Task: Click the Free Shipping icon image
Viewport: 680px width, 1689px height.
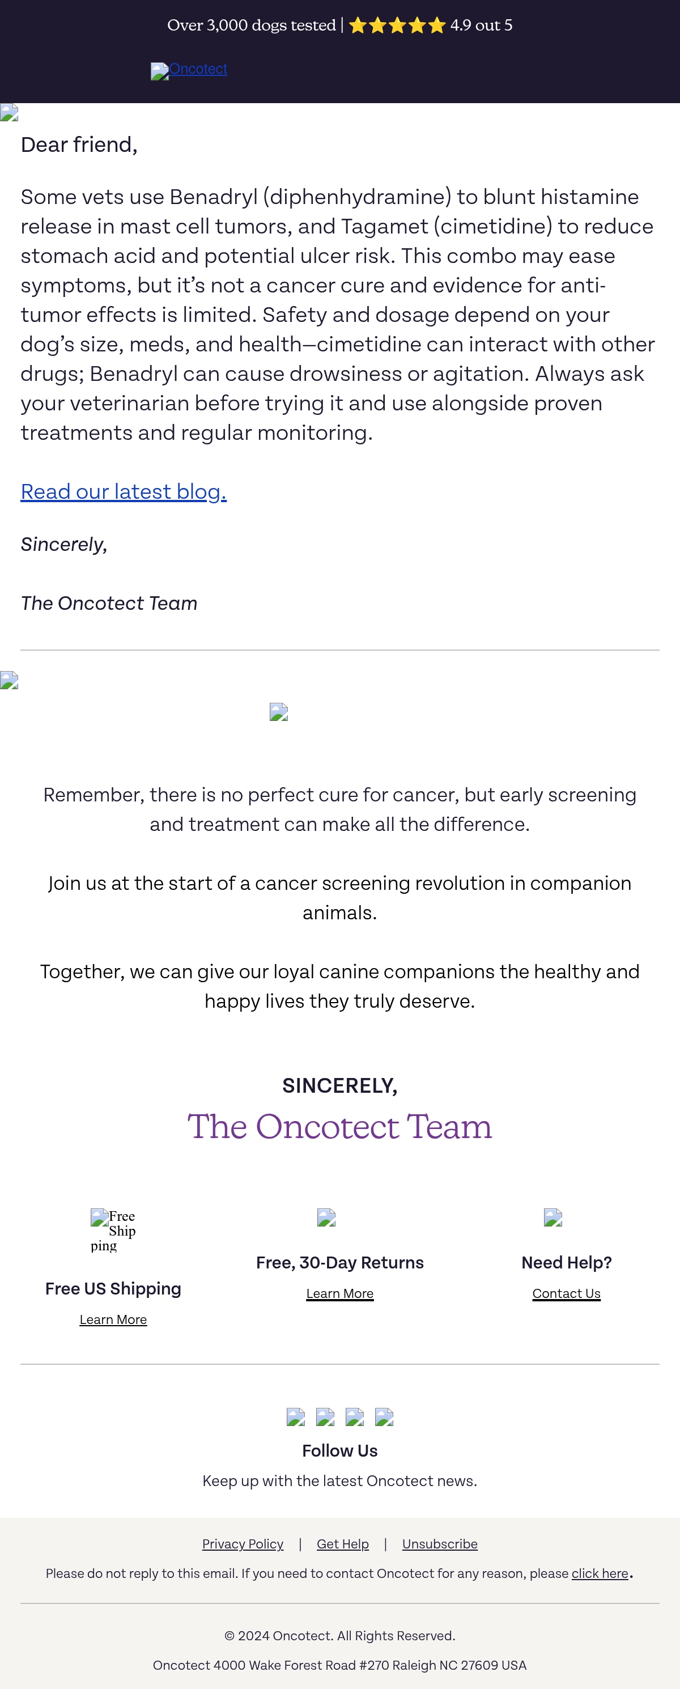Action: (113, 1230)
